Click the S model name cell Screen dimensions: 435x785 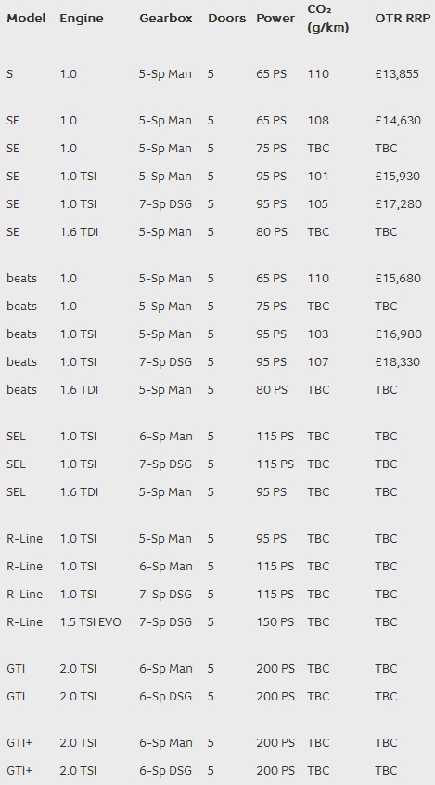pos(10,74)
